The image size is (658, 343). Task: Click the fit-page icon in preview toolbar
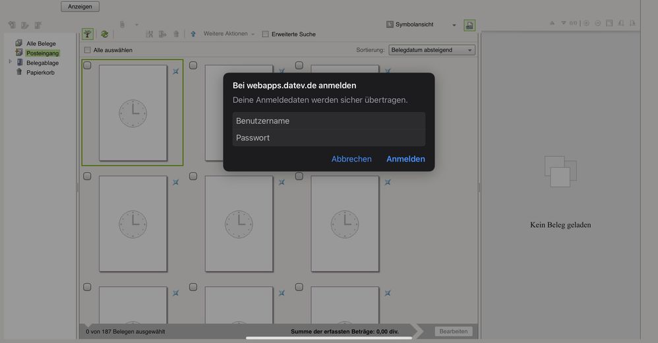609,23
